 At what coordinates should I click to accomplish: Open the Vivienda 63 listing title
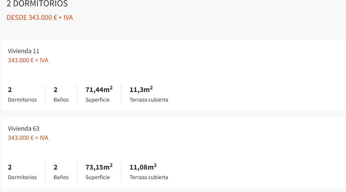23,129
